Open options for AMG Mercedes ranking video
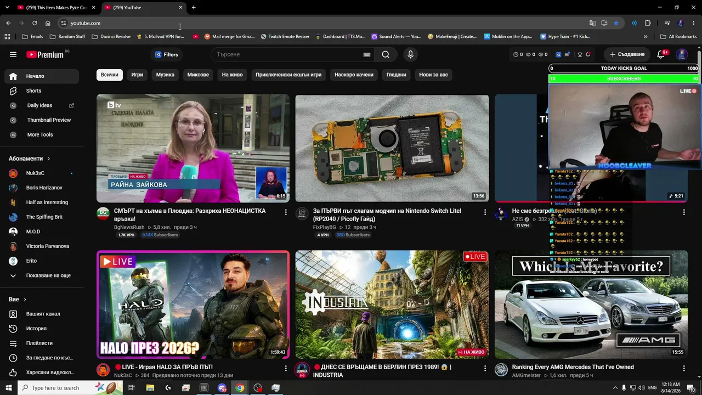 pos(684,368)
